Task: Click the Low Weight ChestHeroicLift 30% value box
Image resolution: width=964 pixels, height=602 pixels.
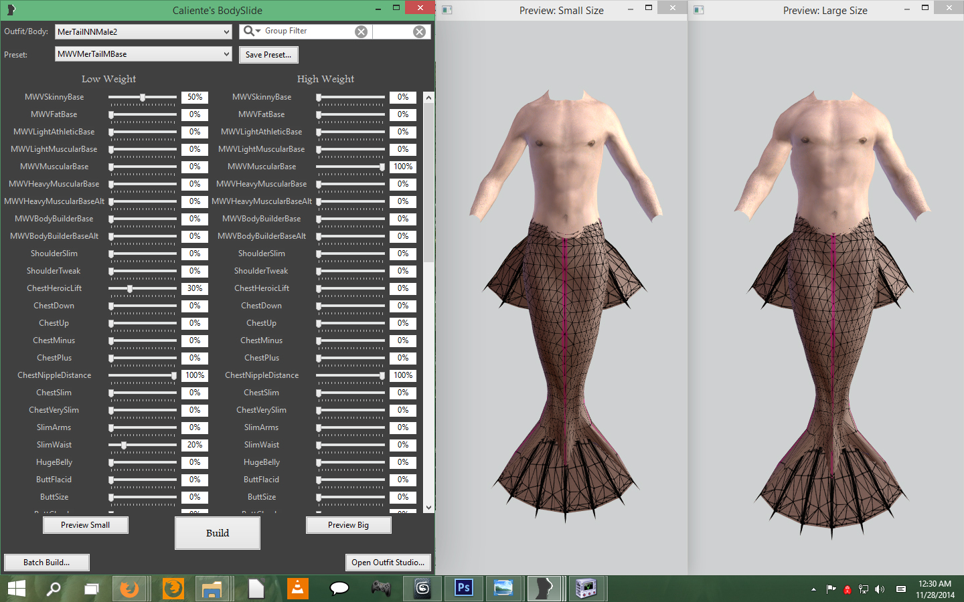Action: point(195,289)
